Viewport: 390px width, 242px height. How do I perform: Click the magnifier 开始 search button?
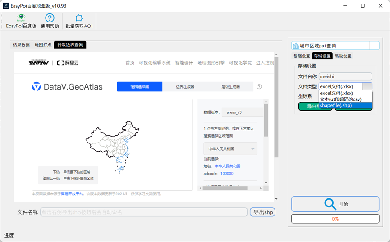click(x=335, y=204)
